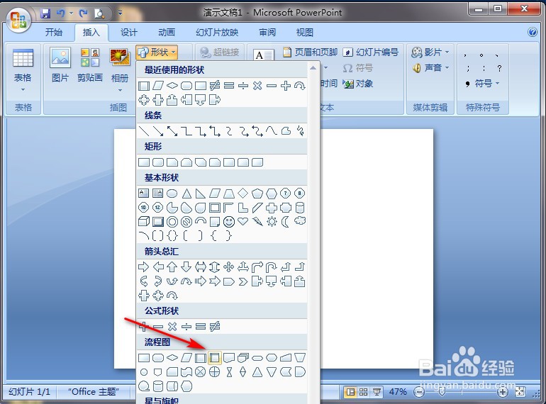Viewport: 546px width, 404px height.
Task: Redo action in quick access toolbar
Action: 83,13
